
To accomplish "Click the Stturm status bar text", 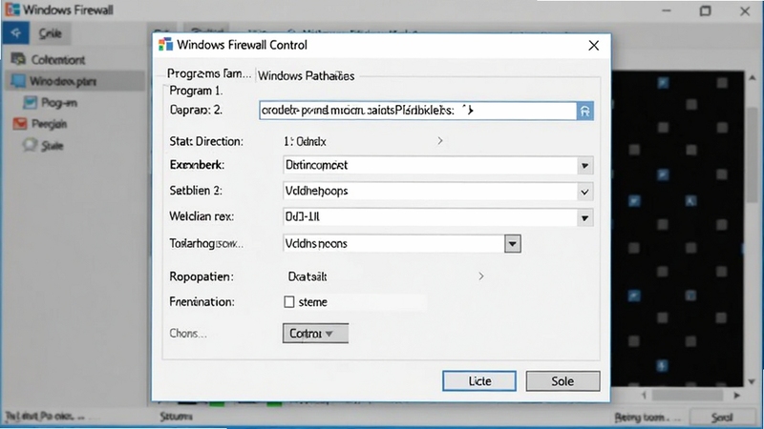I will (176, 417).
